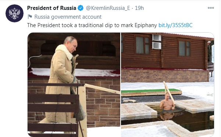221x137 pixels.
Task: Click the cabin window left of air conditioners
Action: 142,45
